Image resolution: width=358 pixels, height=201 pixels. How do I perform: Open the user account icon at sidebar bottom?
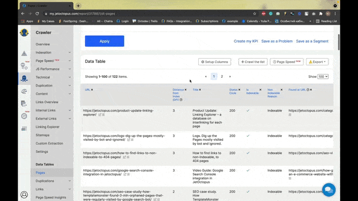(x=24, y=195)
